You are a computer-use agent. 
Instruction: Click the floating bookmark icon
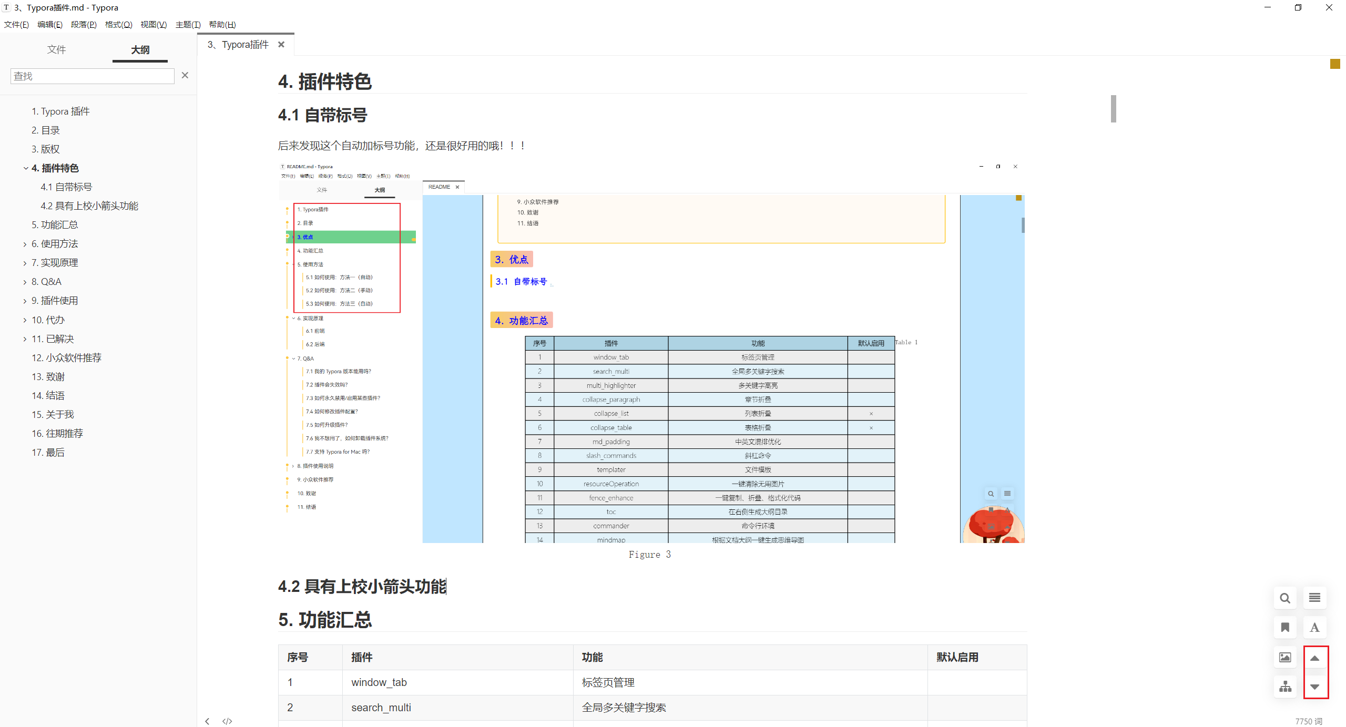(x=1285, y=627)
